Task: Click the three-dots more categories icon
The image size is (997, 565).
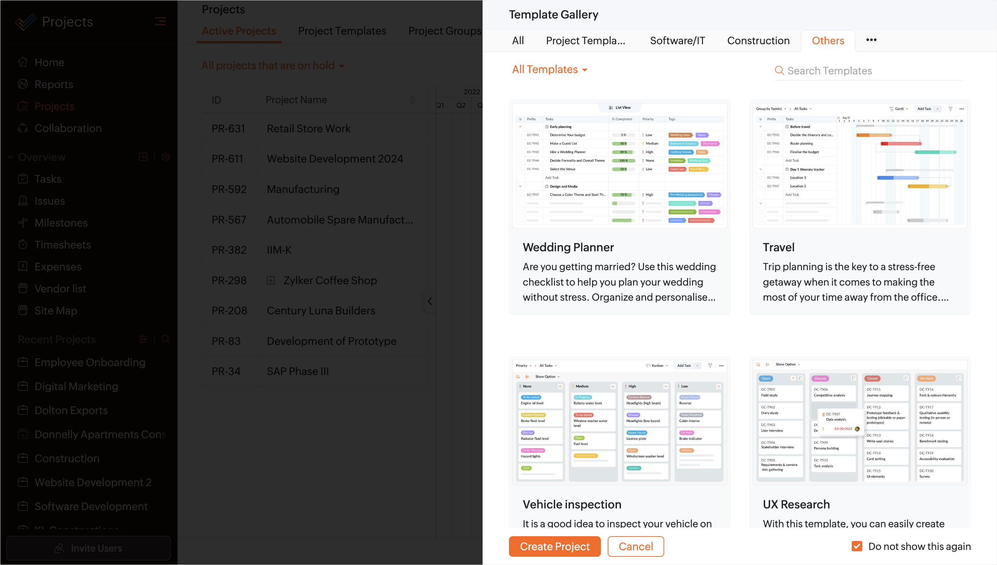Action: point(871,40)
